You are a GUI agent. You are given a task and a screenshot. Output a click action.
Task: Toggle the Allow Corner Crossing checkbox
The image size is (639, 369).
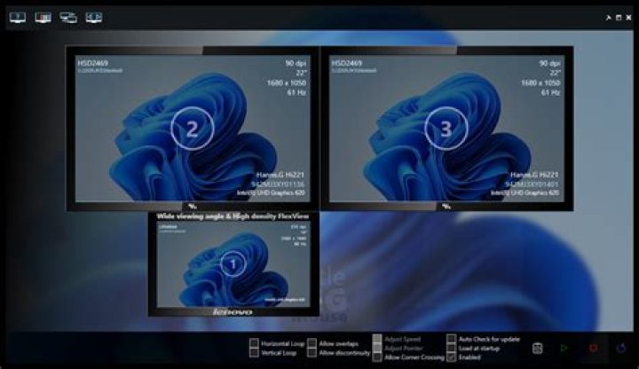377,357
